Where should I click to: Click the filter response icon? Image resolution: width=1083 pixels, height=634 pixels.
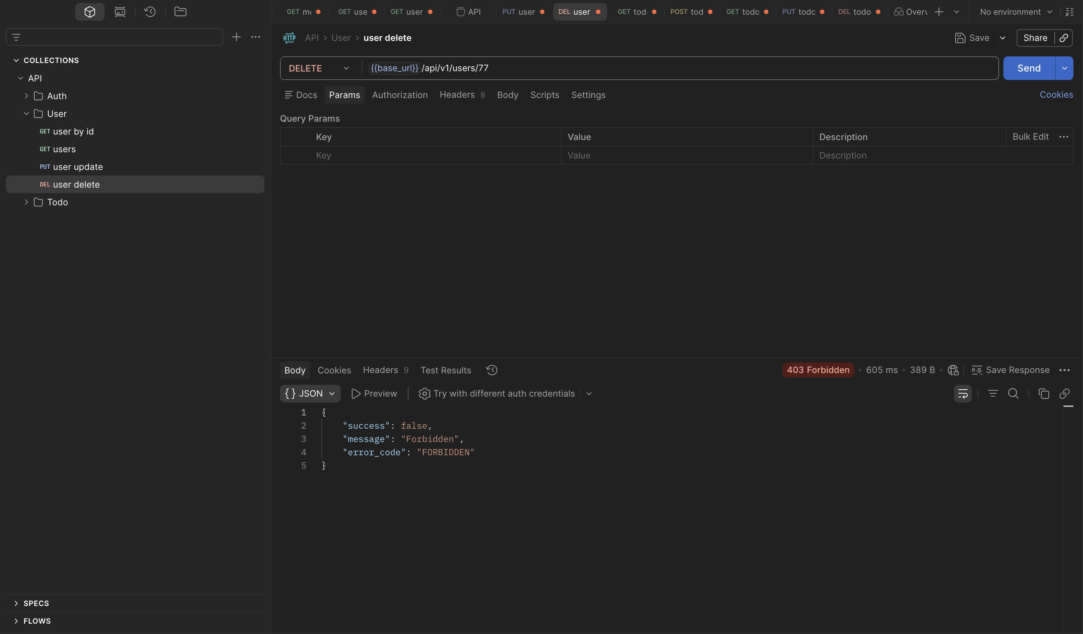pyautogui.click(x=993, y=394)
